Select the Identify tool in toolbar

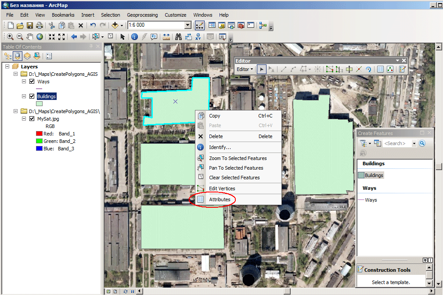click(x=134, y=37)
